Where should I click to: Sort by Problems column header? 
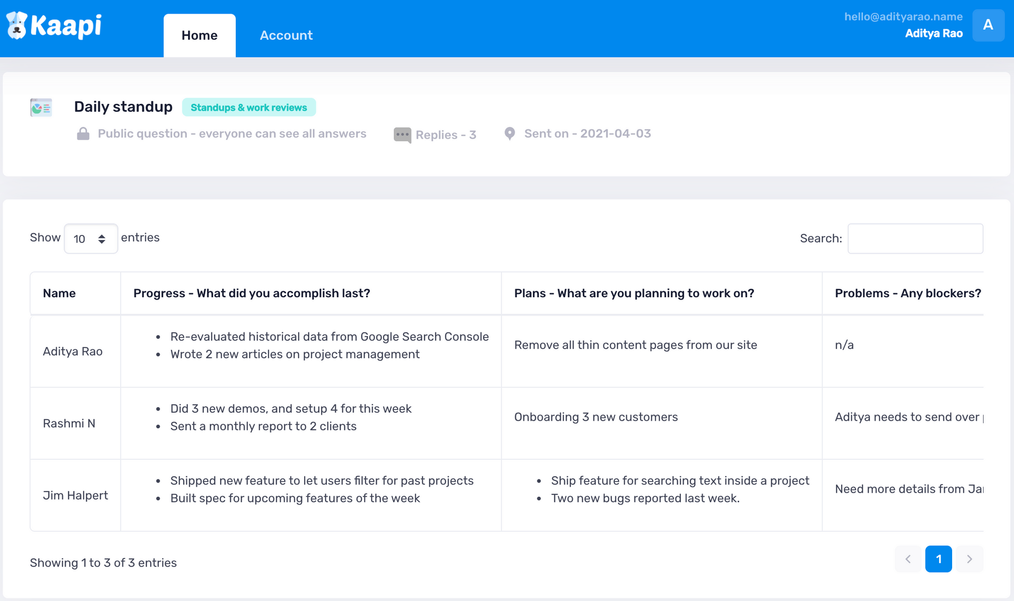(x=908, y=293)
